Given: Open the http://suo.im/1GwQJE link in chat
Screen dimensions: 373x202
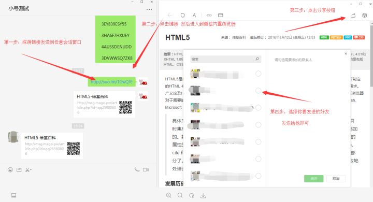Looking at the screenshot, I should [x=111, y=82].
